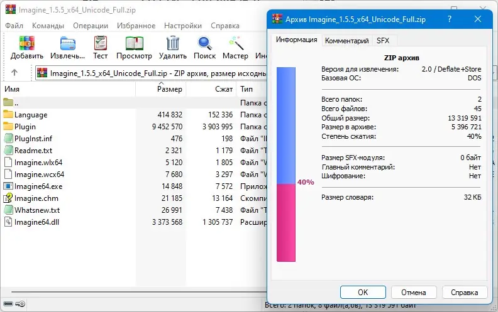Switch to the Информация tab
Image resolution: width=498 pixels, height=312 pixels.
(296, 40)
